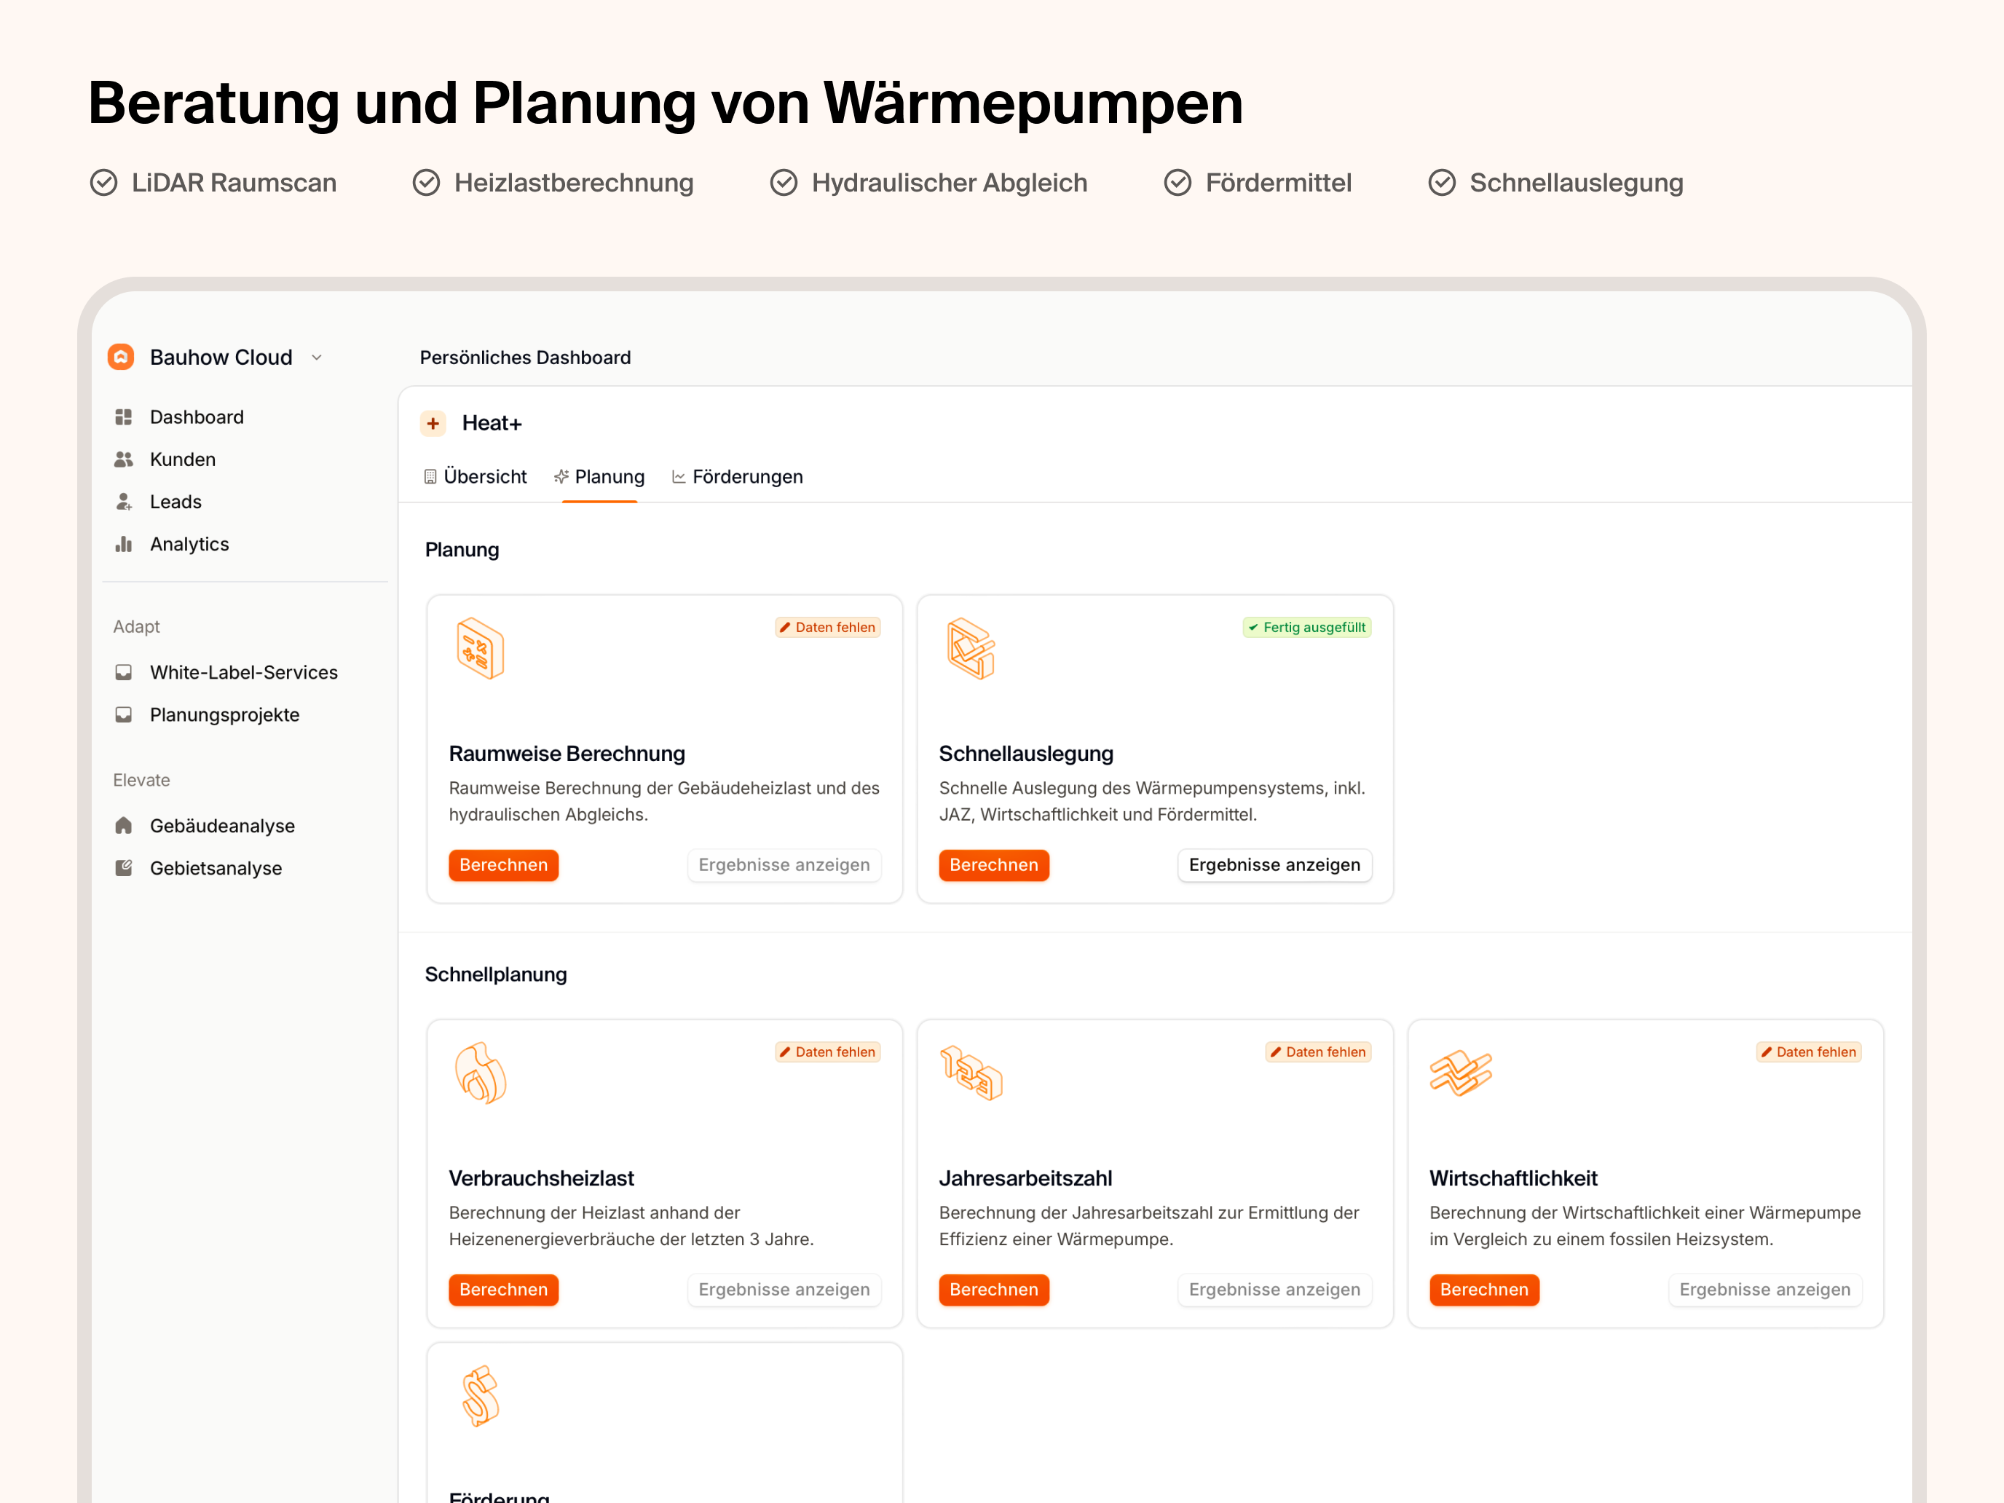
Task: Click Berechnen on Verbrauchsheizlast card
Action: coord(504,1290)
